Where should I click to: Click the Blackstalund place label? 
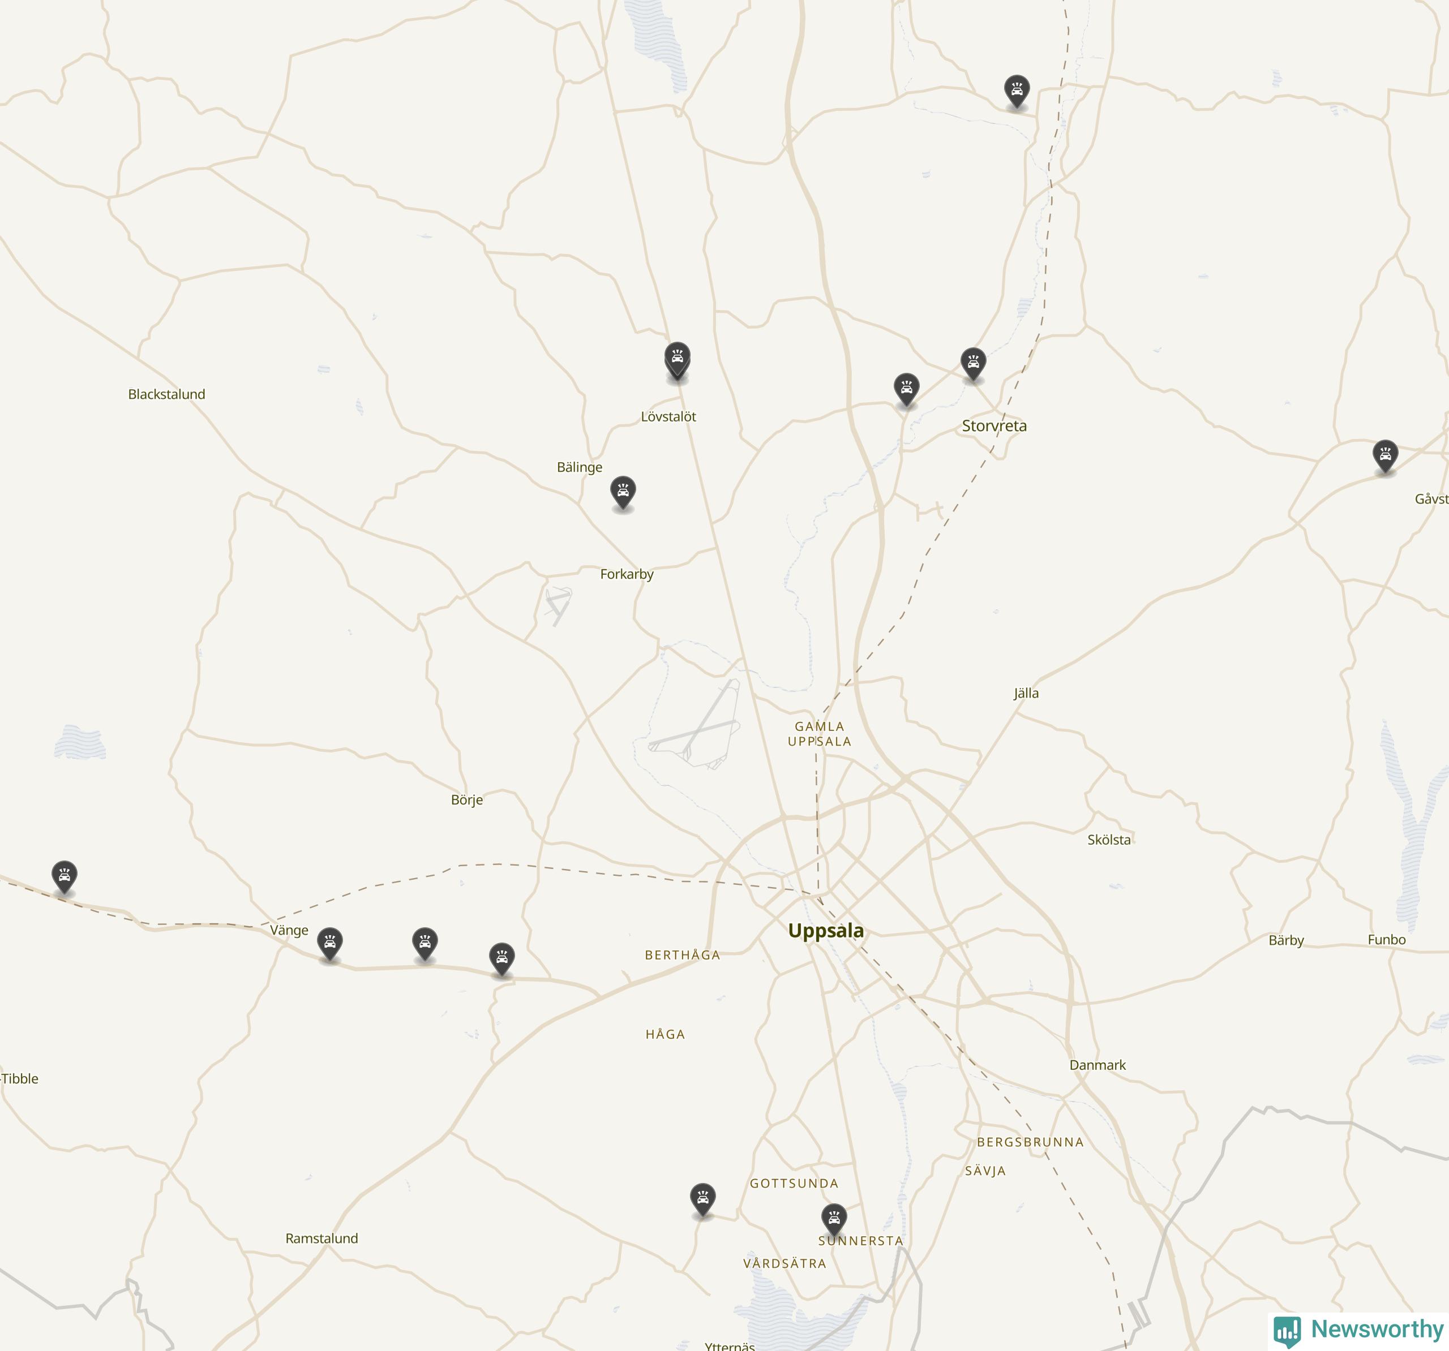pos(167,394)
